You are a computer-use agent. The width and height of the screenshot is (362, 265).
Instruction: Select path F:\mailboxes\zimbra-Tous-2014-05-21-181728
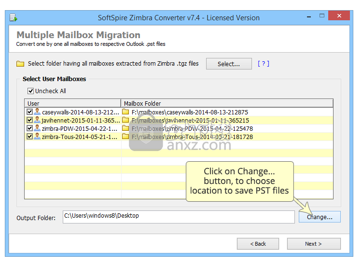pos(192,137)
